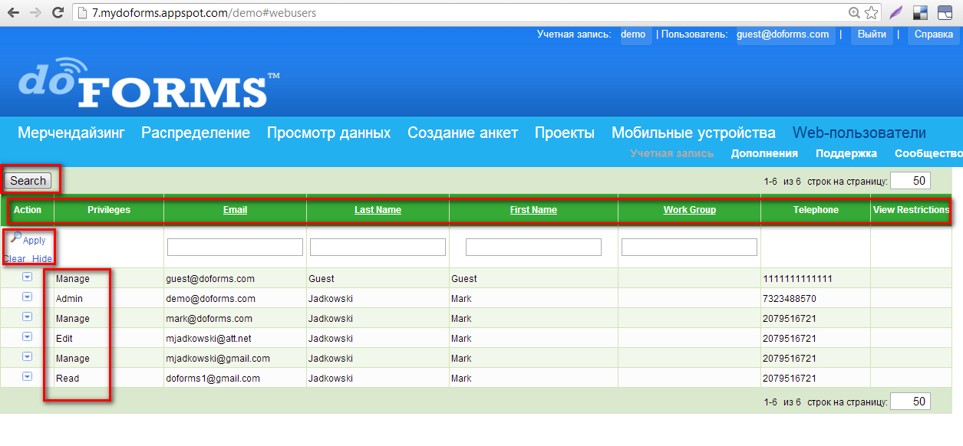Switch to Мобильные устройства tab
This screenshot has width=963, height=446.
(x=693, y=133)
